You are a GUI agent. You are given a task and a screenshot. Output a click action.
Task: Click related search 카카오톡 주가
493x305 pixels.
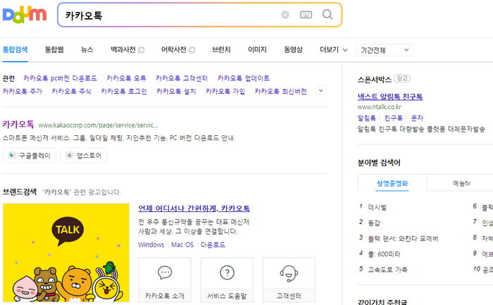click(x=23, y=92)
